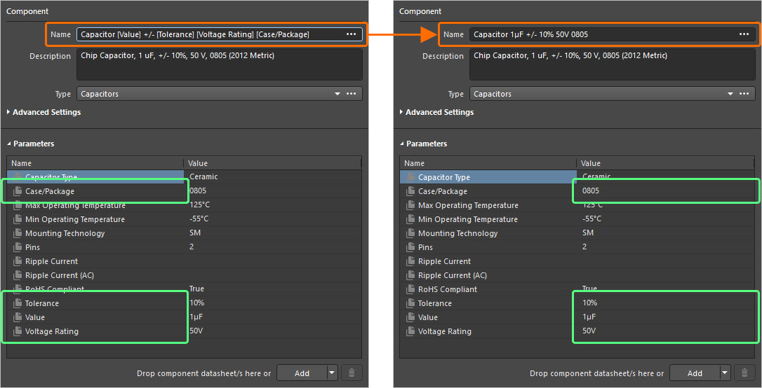Select Min Operating Temperature row in right panel

coord(577,219)
